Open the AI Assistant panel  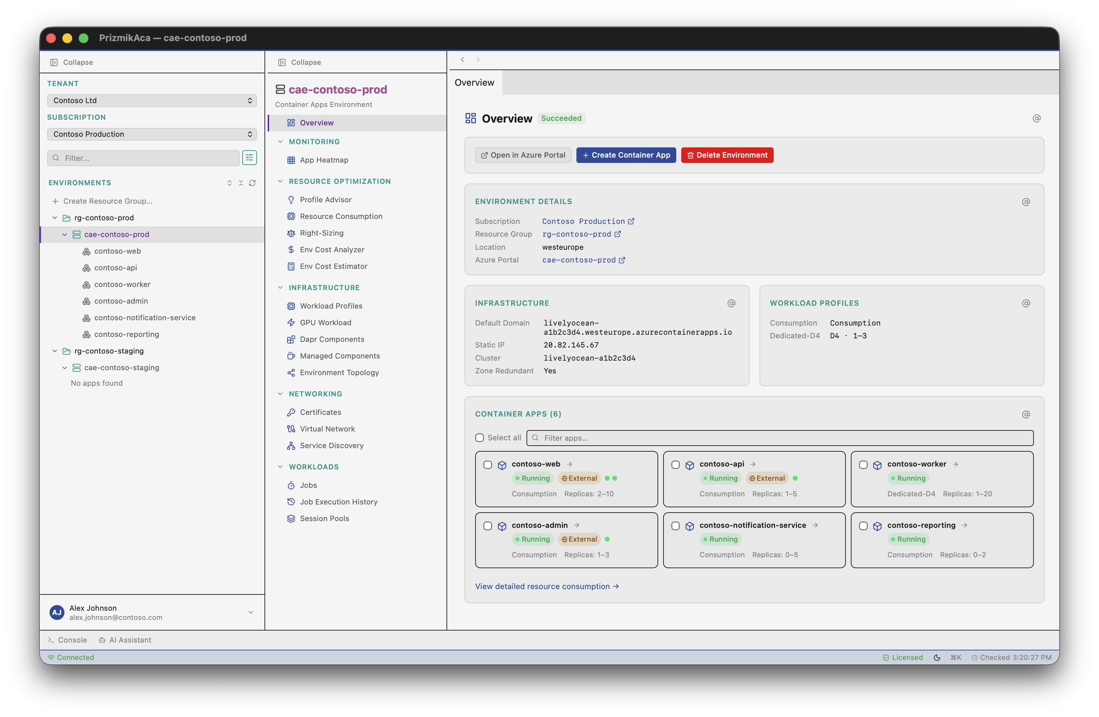pyautogui.click(x=125, y=640)
